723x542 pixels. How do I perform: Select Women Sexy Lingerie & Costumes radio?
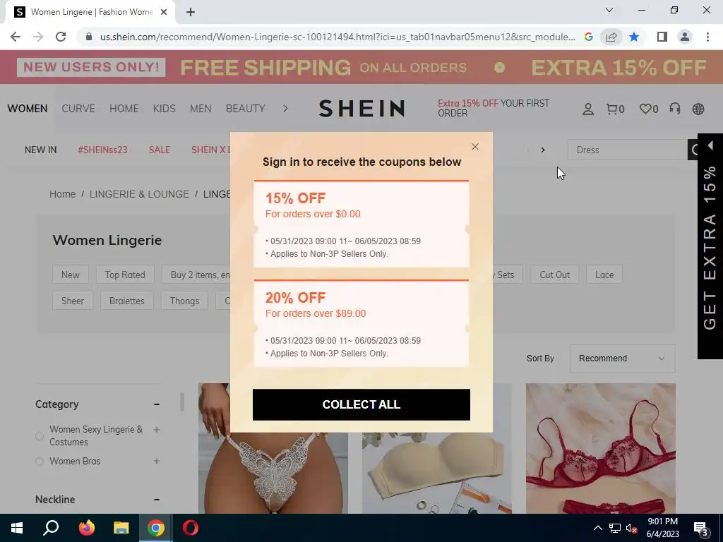point(40,436)
